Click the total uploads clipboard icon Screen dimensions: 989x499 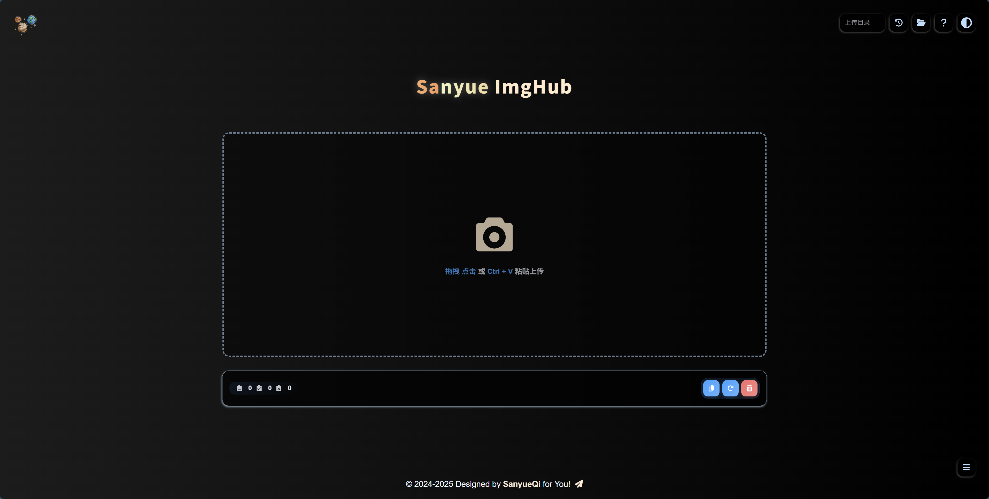click(239, 388)
